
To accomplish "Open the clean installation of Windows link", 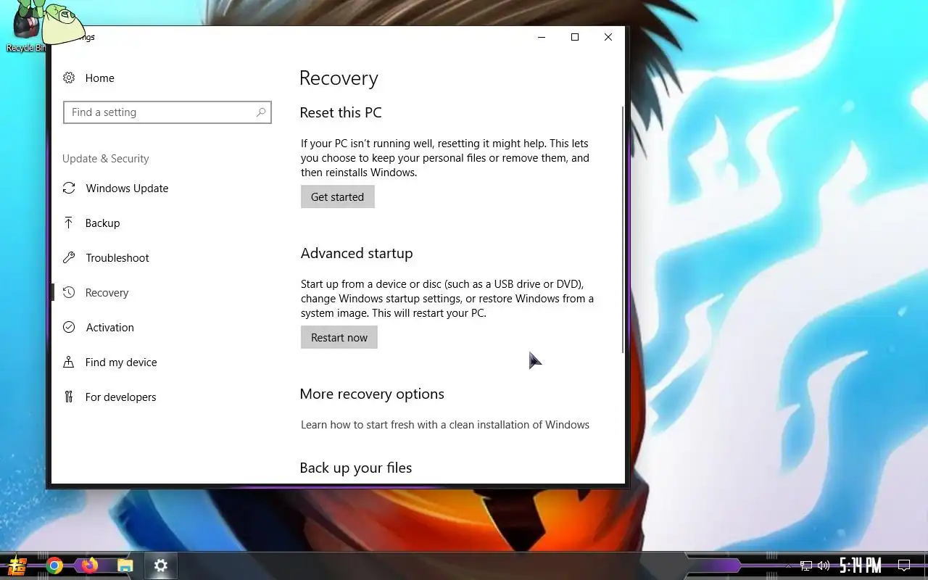I will pos(445,424).
